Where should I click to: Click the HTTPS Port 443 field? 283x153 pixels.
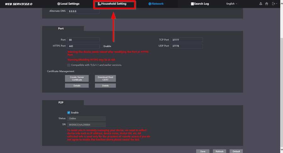(x=83, y=46)
